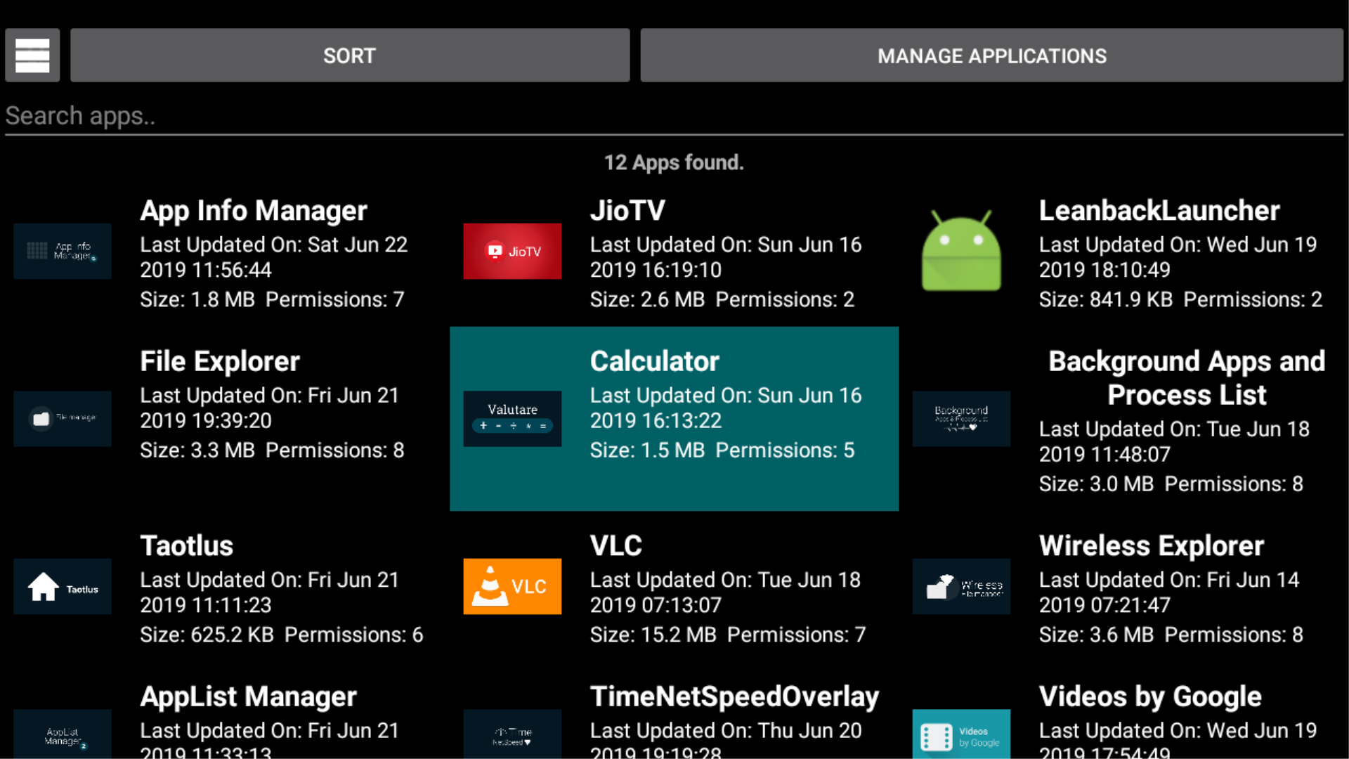Screen dimensions: 1349x759
Task: Open the JioTV app icon
Action: [512, 251]
